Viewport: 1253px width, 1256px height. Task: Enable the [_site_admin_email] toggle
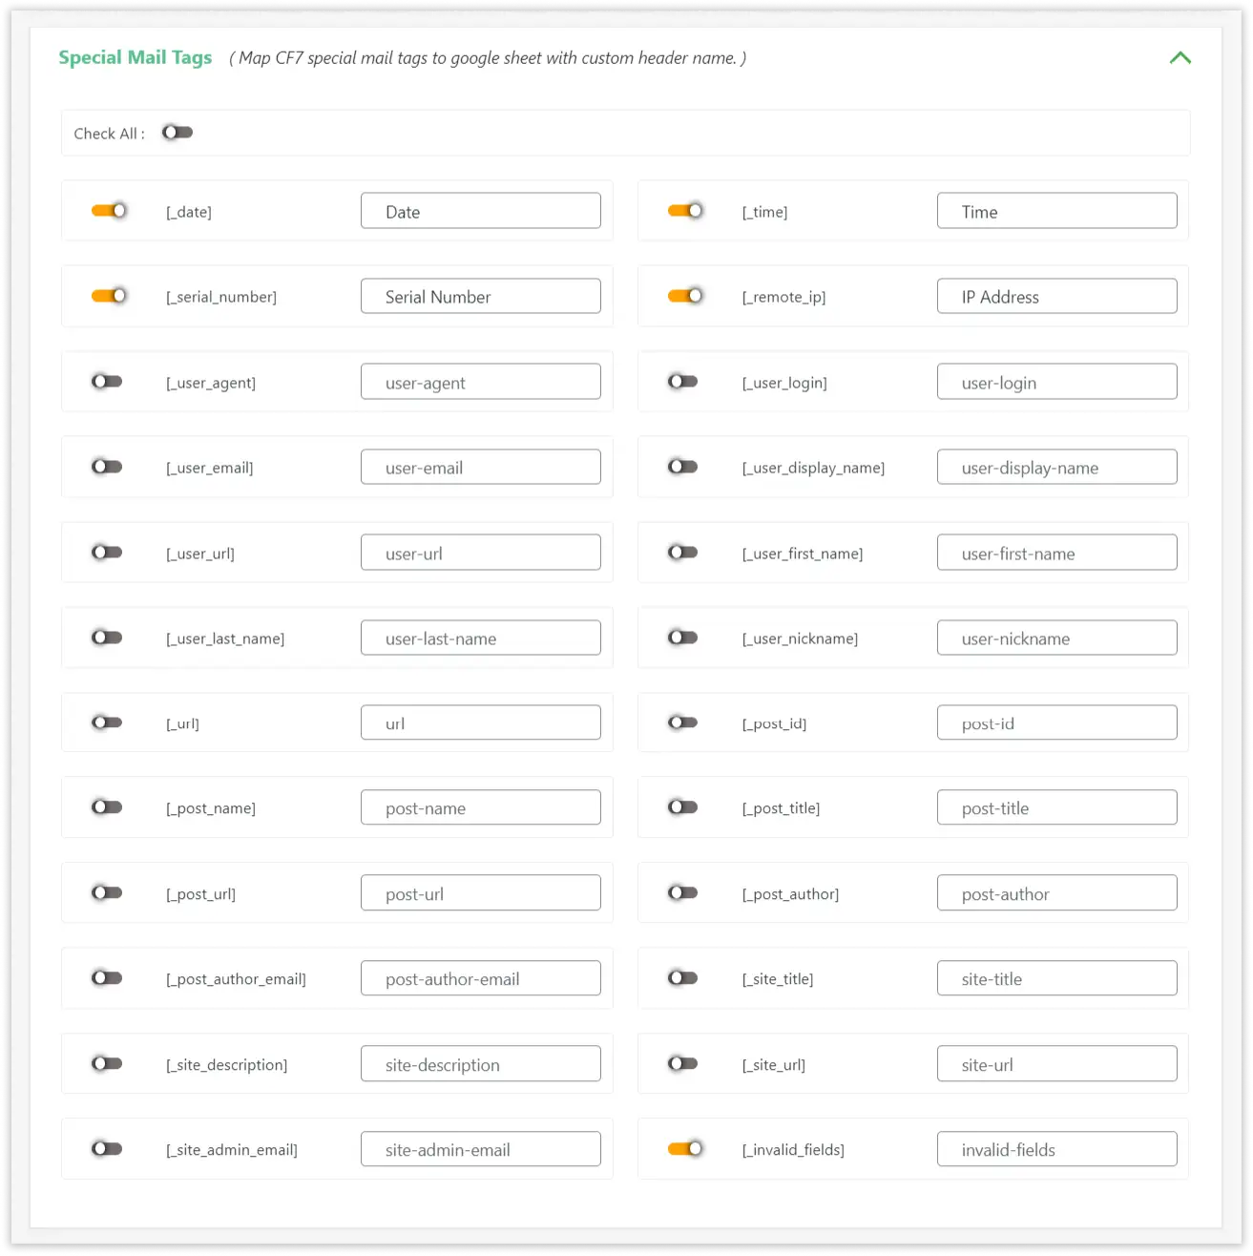pos(107,1149)
